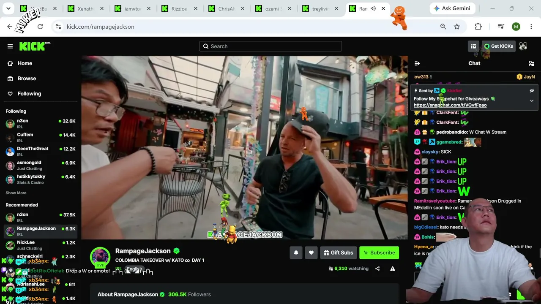Expand the pinned message chevron

point(532,101)
